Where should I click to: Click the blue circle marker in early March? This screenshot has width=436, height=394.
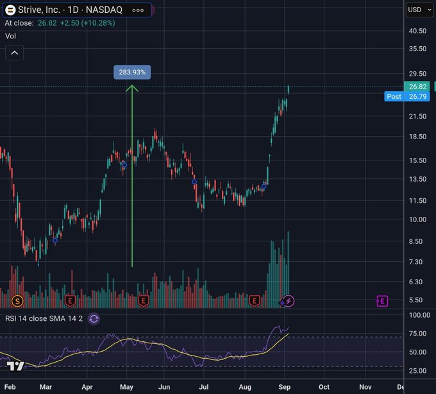55,240
